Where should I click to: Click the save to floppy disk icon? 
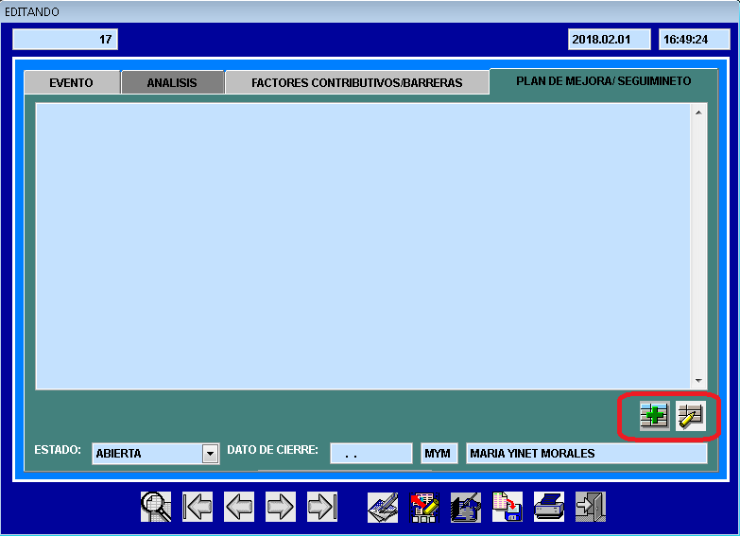(x=508, y=507)
